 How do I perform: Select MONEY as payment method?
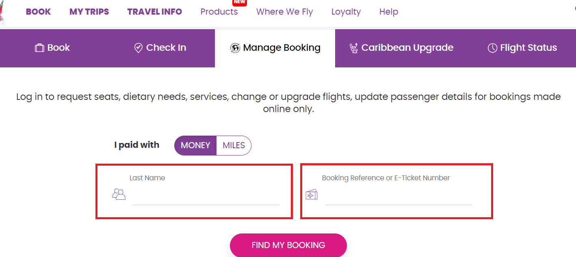coord(195,145)
